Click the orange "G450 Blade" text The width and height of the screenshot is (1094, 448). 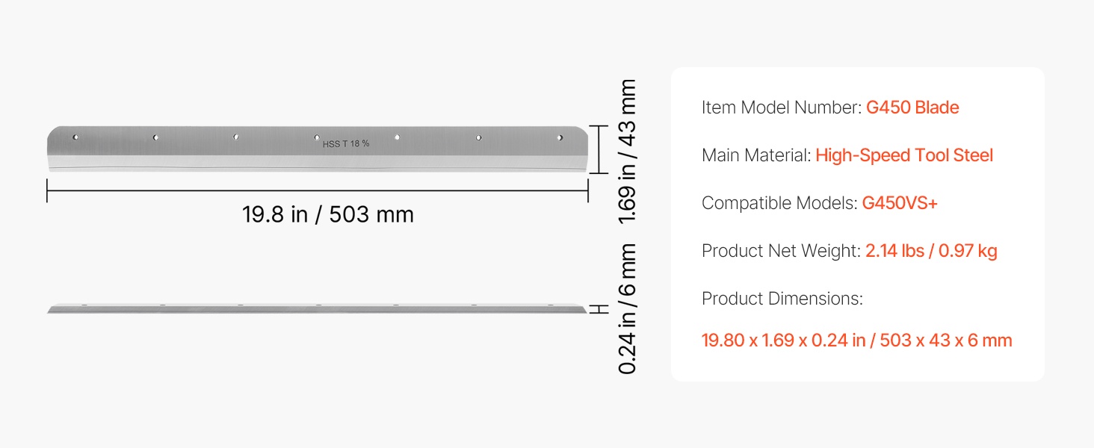912,108
